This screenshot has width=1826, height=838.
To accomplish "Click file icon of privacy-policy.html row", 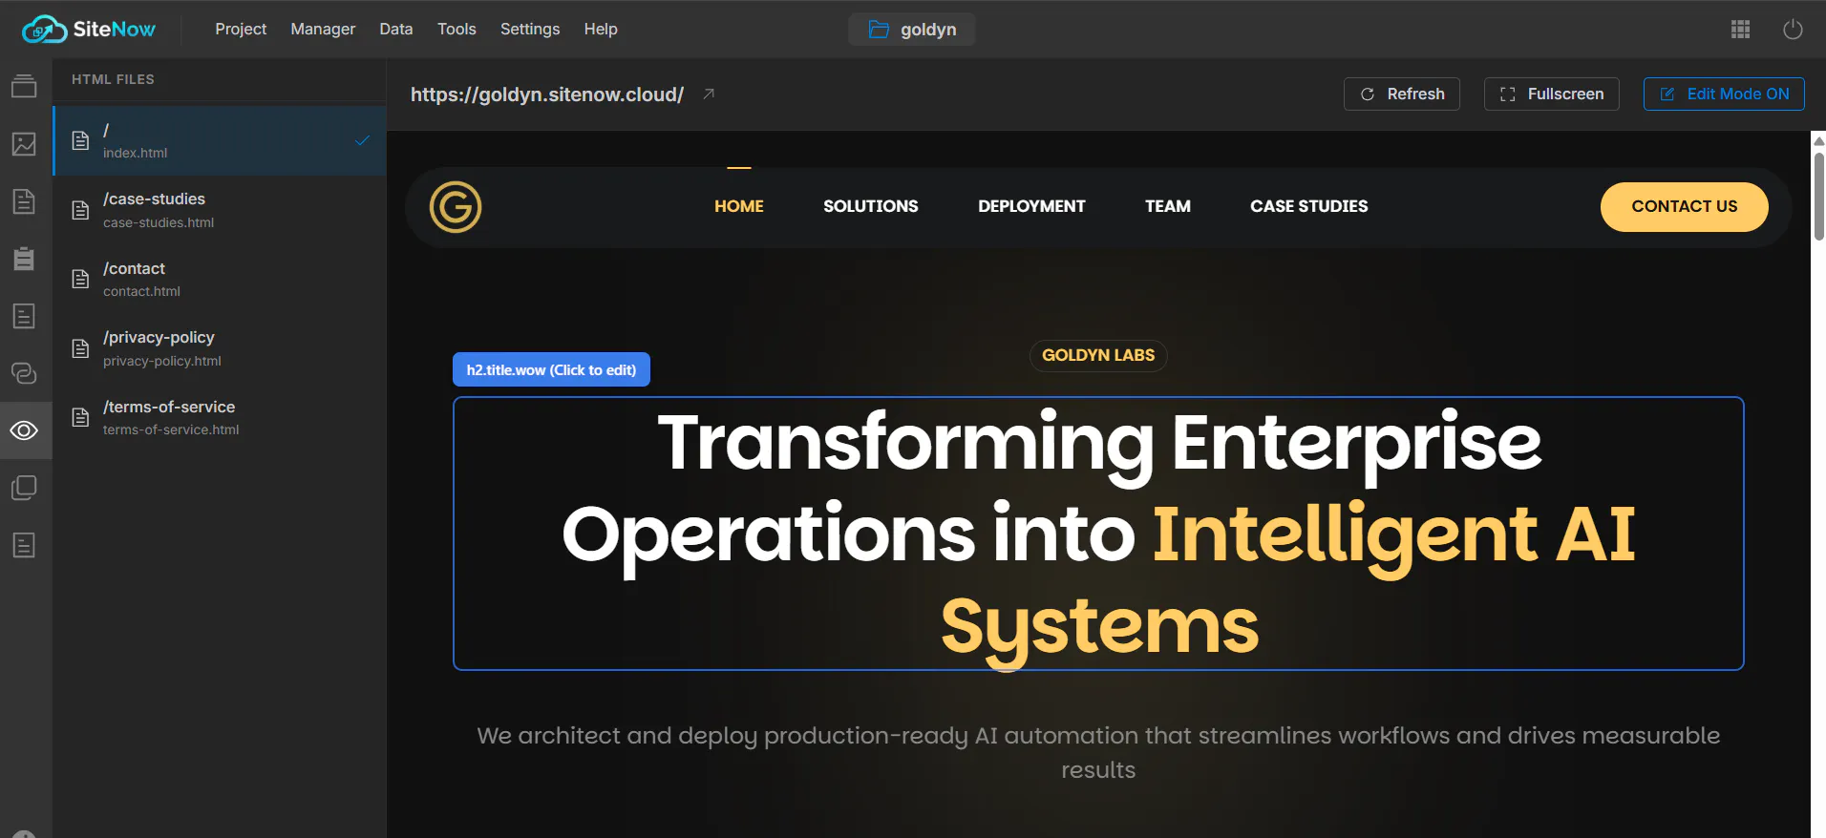I will 81,348.
